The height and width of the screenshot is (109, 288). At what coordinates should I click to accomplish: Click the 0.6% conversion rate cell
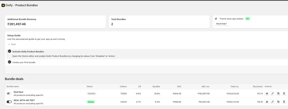138,93
